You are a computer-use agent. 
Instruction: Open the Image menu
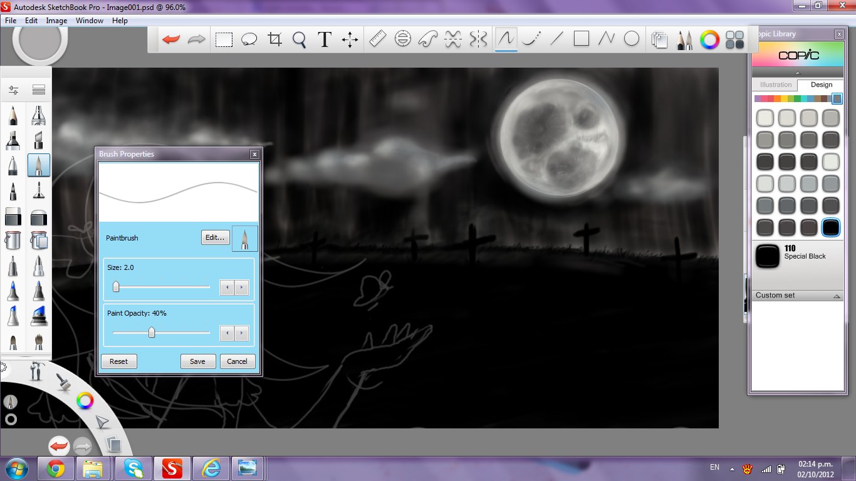pyautogui.click(x=56, y=21)
